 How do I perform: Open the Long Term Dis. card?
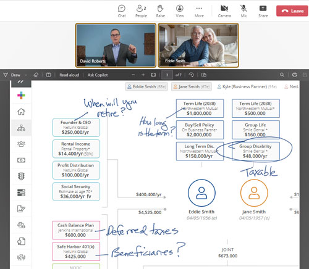tap(200, 151)
